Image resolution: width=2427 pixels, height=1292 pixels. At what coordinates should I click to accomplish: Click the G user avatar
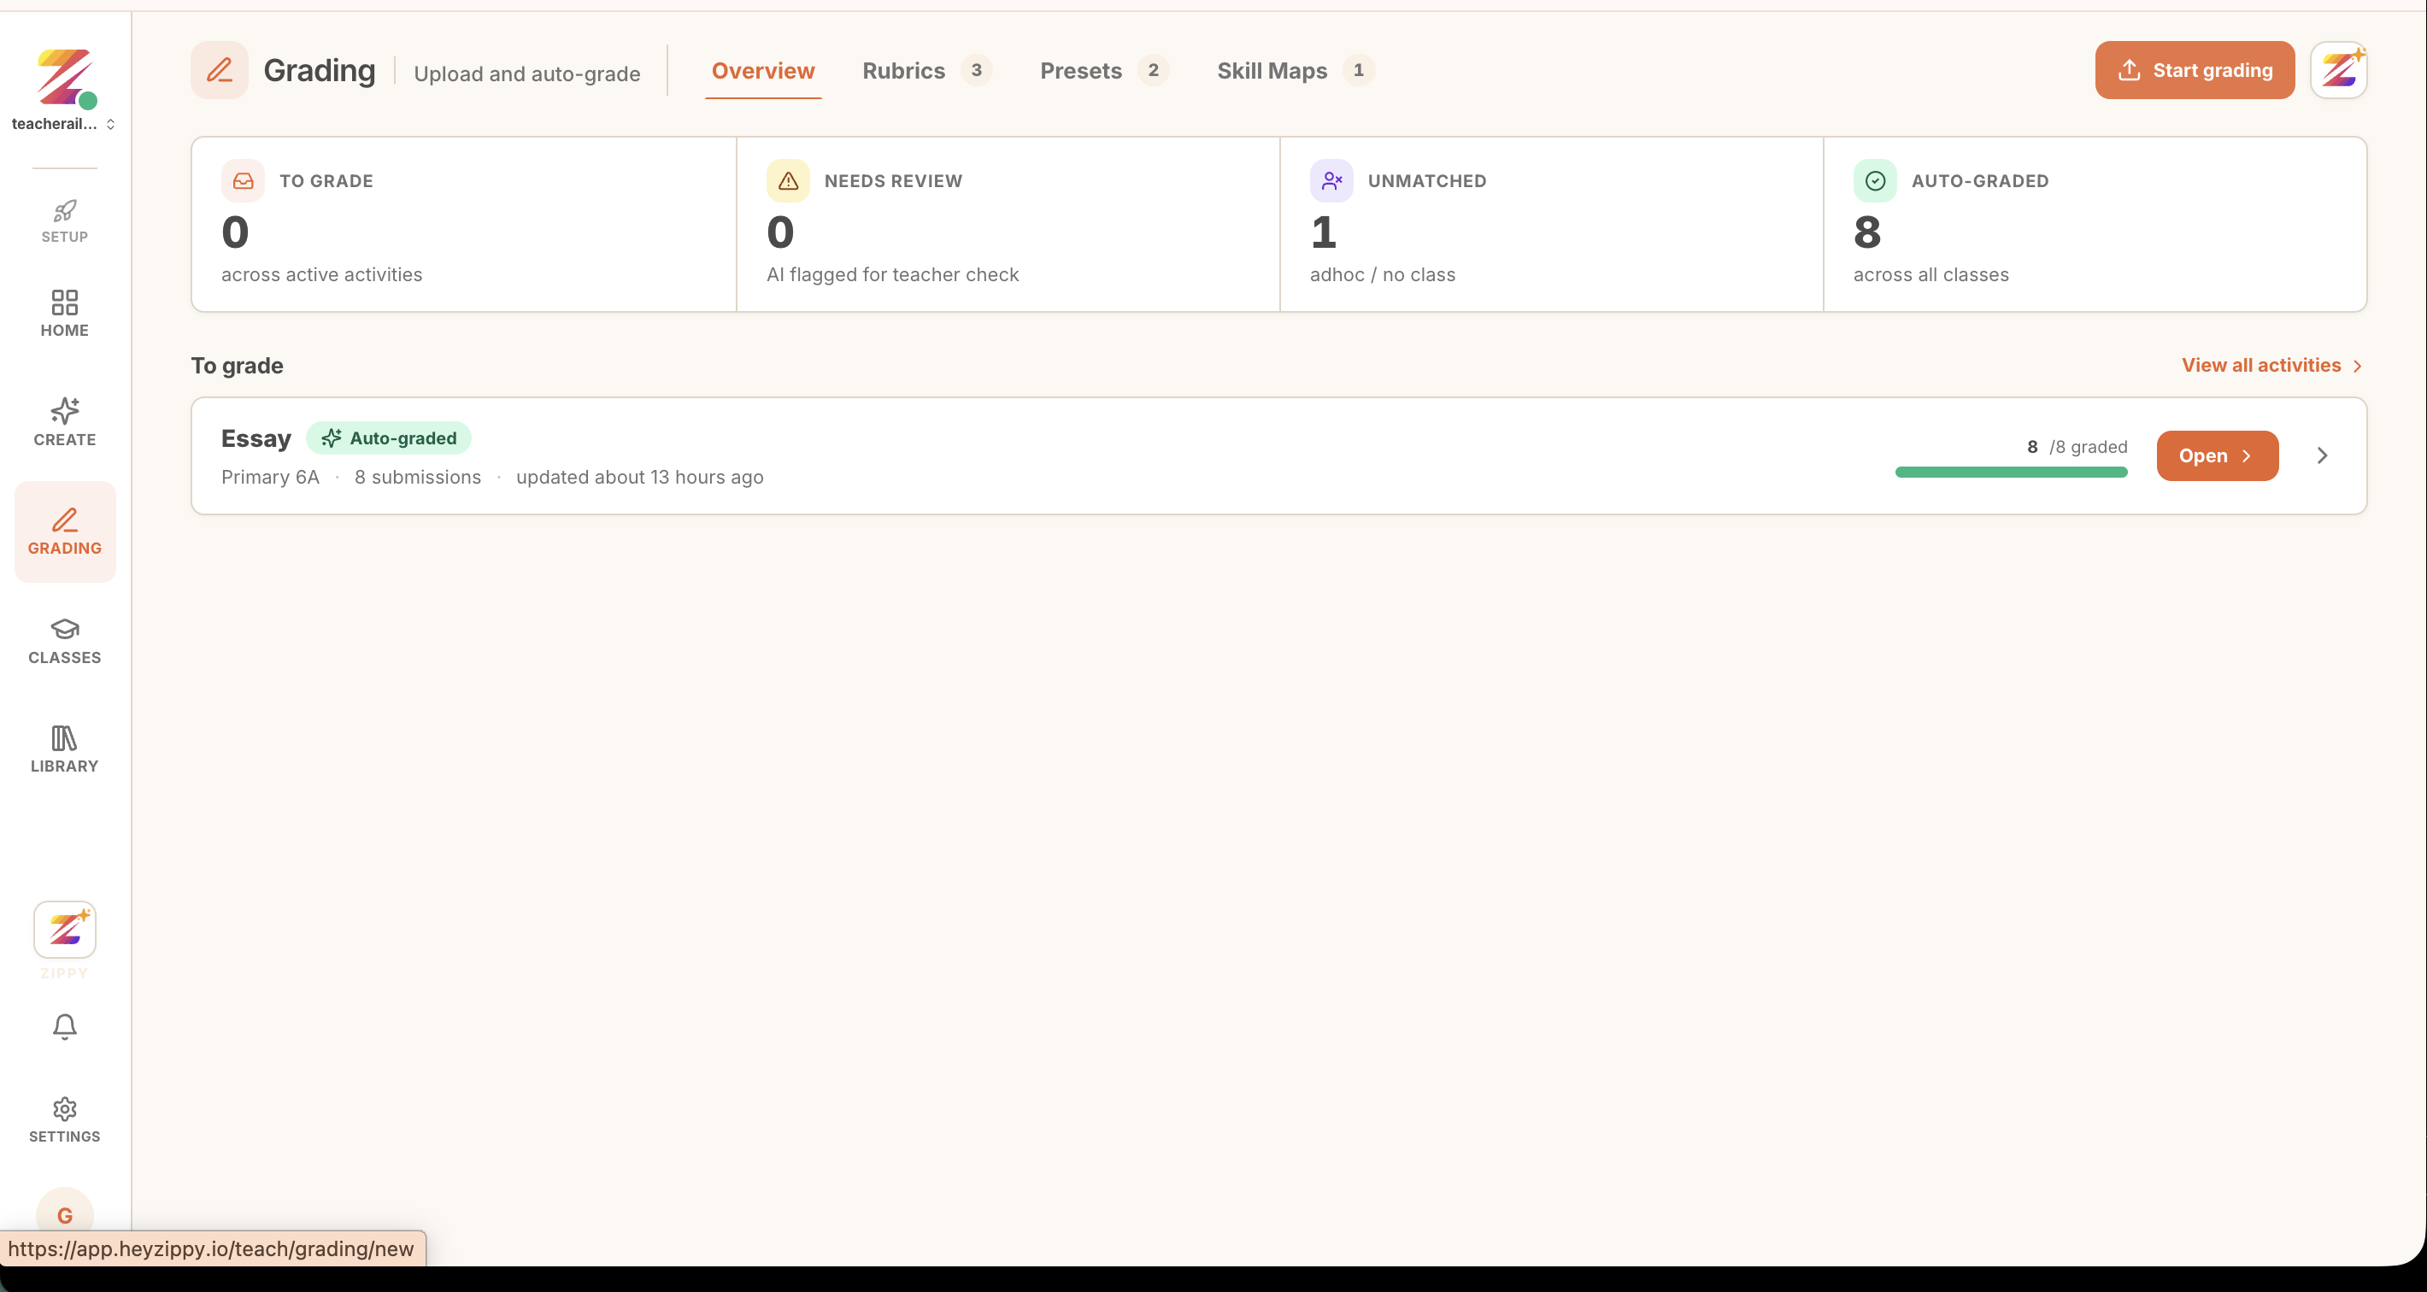pyautogui.click(x=64, y=1213)
